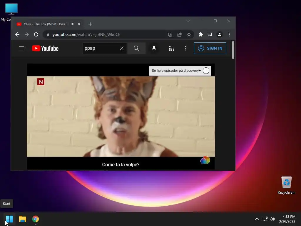Screen dimensions: 301x226
Task: Go back with the browser back arrow
Action: (17, 34)
